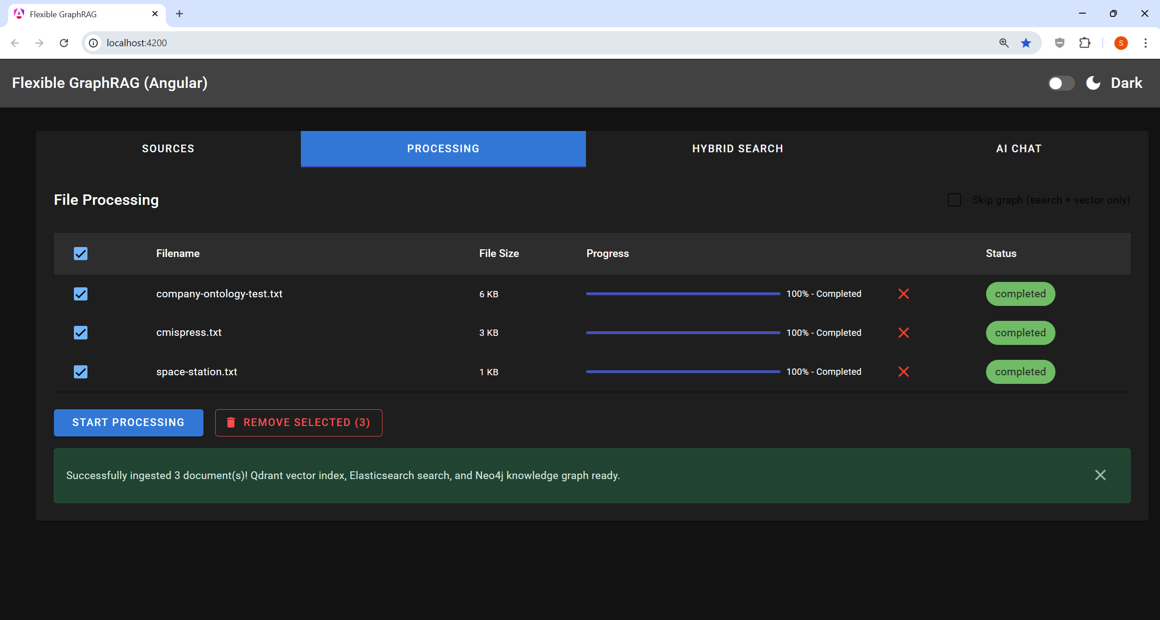The image size is (1160, 620).
Task: Click the bookmark star icon
Action: (x=1026, y=43)
